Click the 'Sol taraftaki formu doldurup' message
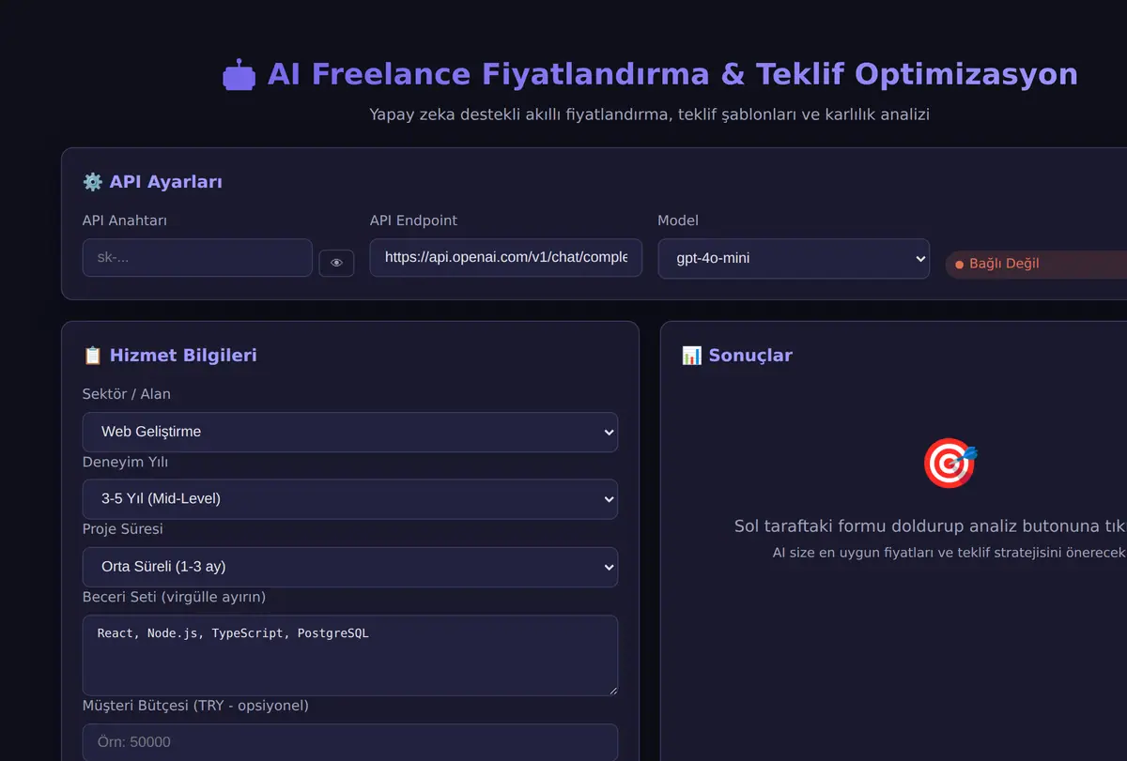This screenshot has height=761, width=1127. point(931,526)
